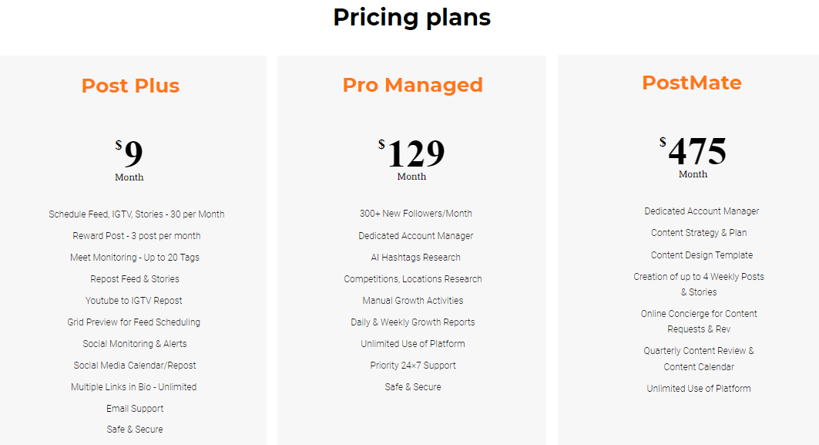Click Email Support in Post Plus
The width and height of the screenshot is (819, 445).
coord(135,409)
